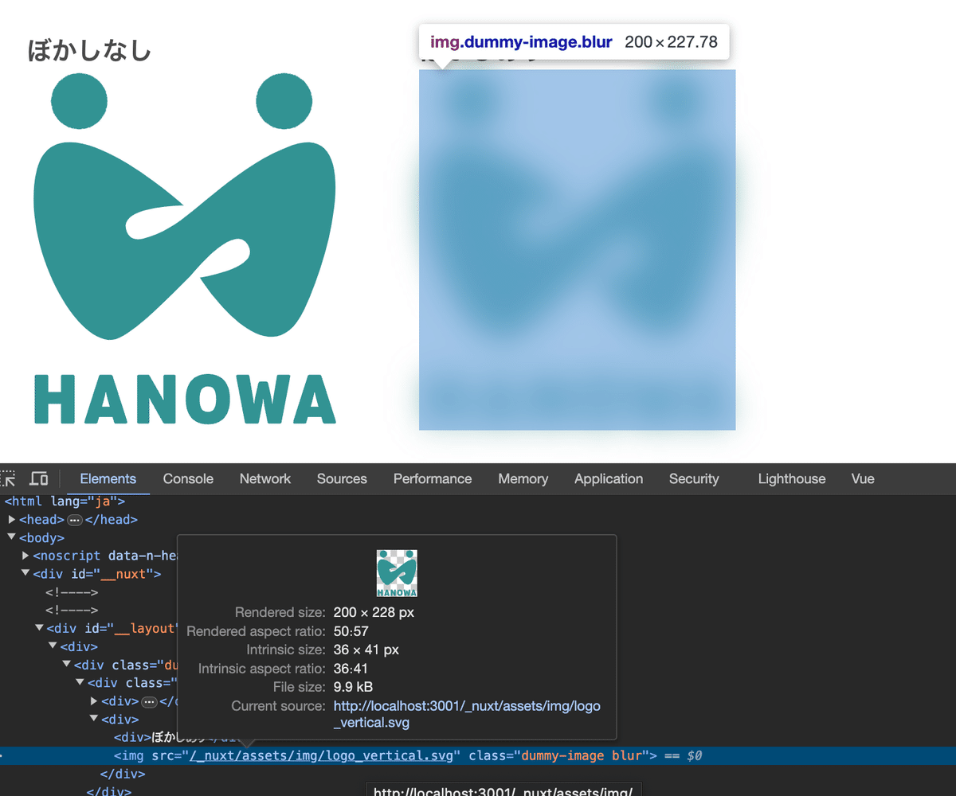Click the blurred highlighted logo image
The width and height of the screenshot is (956, 796).
point(577,249)
